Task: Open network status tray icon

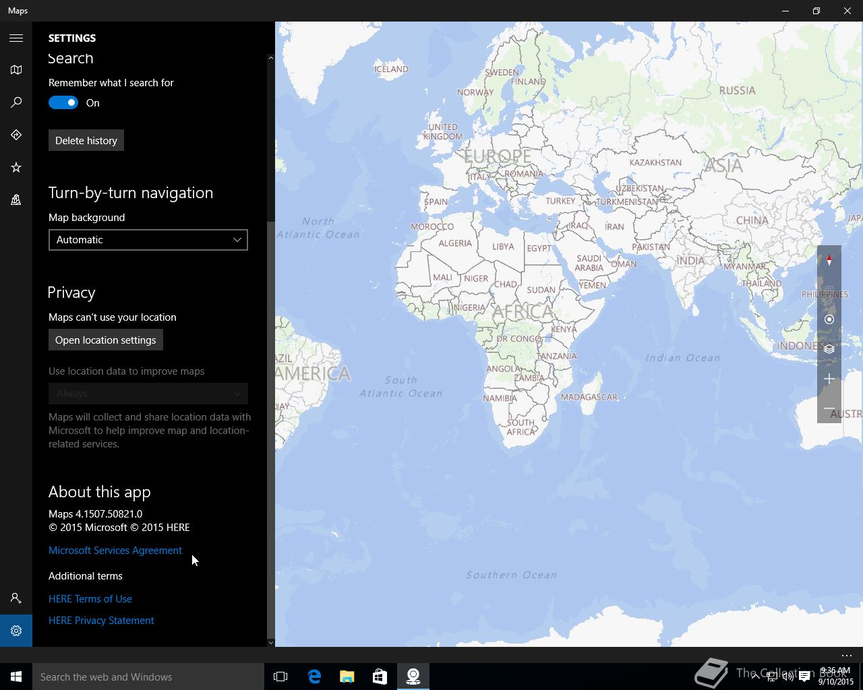Action: tap(771, 677)
